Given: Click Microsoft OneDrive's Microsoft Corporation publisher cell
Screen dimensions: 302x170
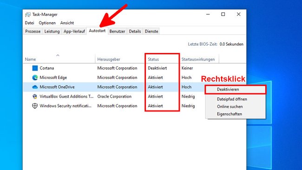Looking at the screenshot, I should (x=117, y=87).
